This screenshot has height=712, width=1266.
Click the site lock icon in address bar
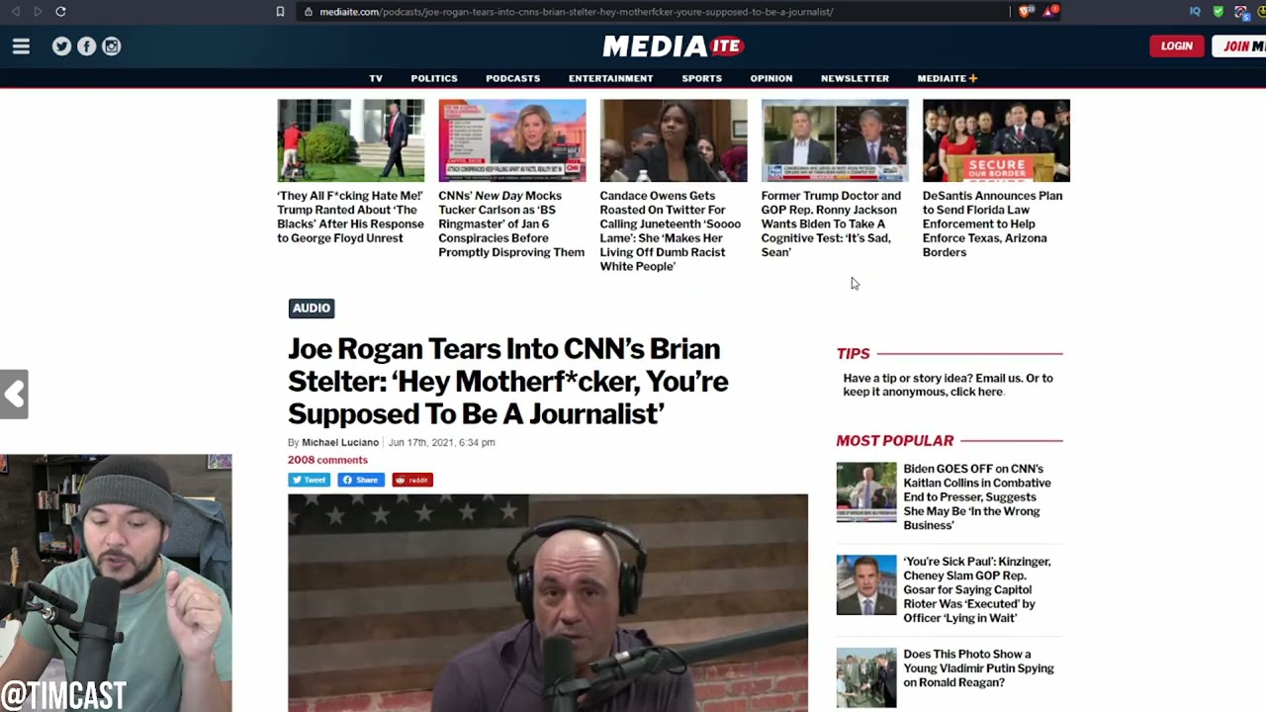(309, 12)
